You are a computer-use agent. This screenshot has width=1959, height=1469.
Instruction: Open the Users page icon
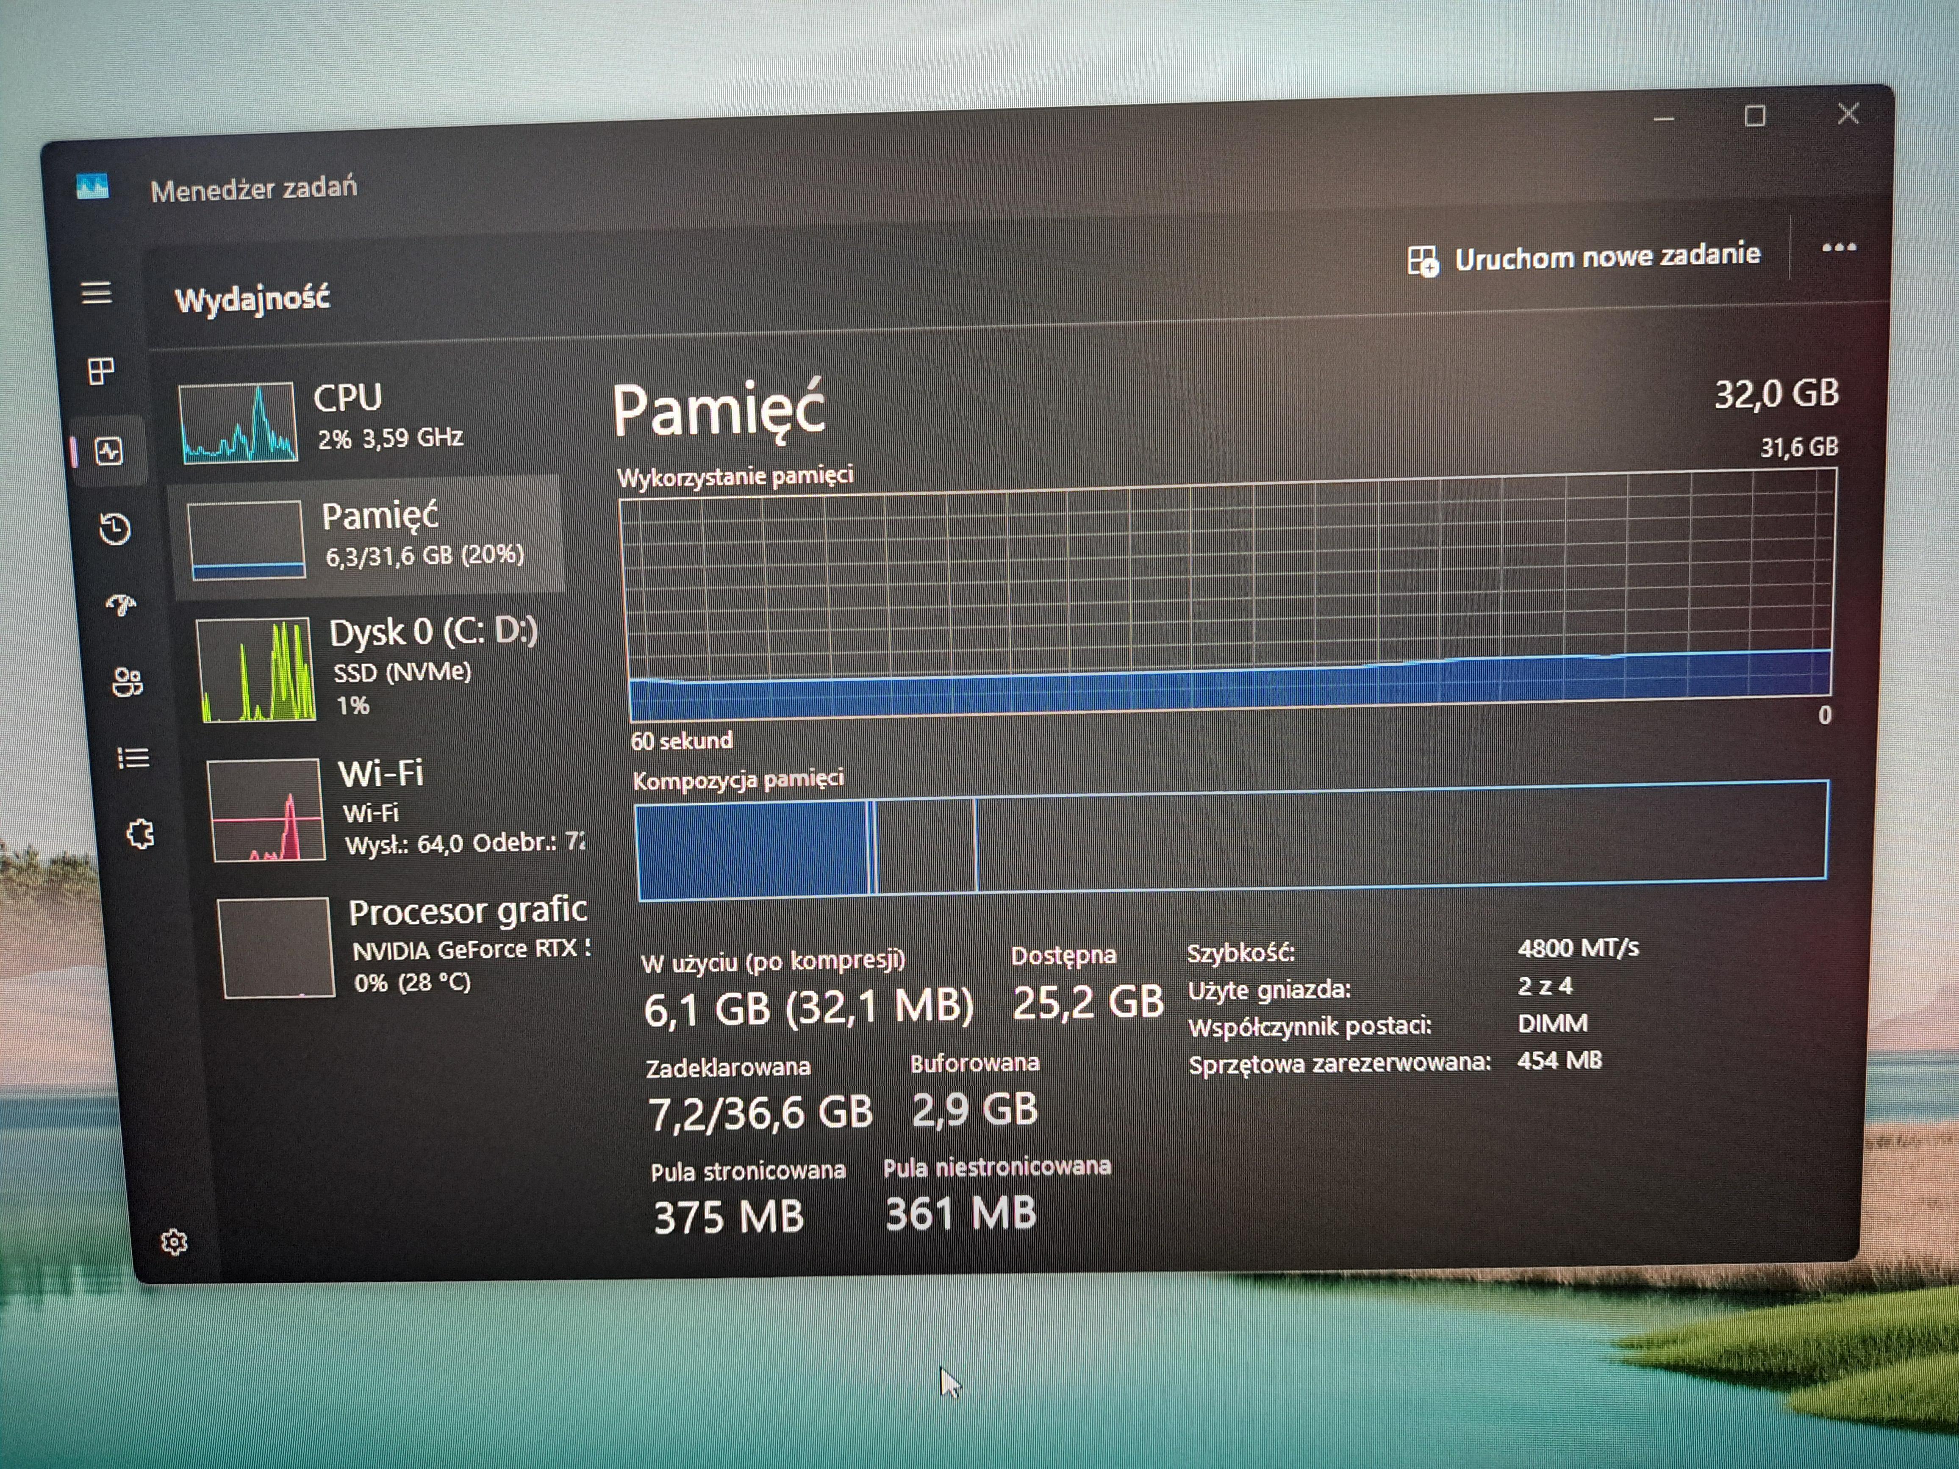pyautogui.click(x=127, y=682)
